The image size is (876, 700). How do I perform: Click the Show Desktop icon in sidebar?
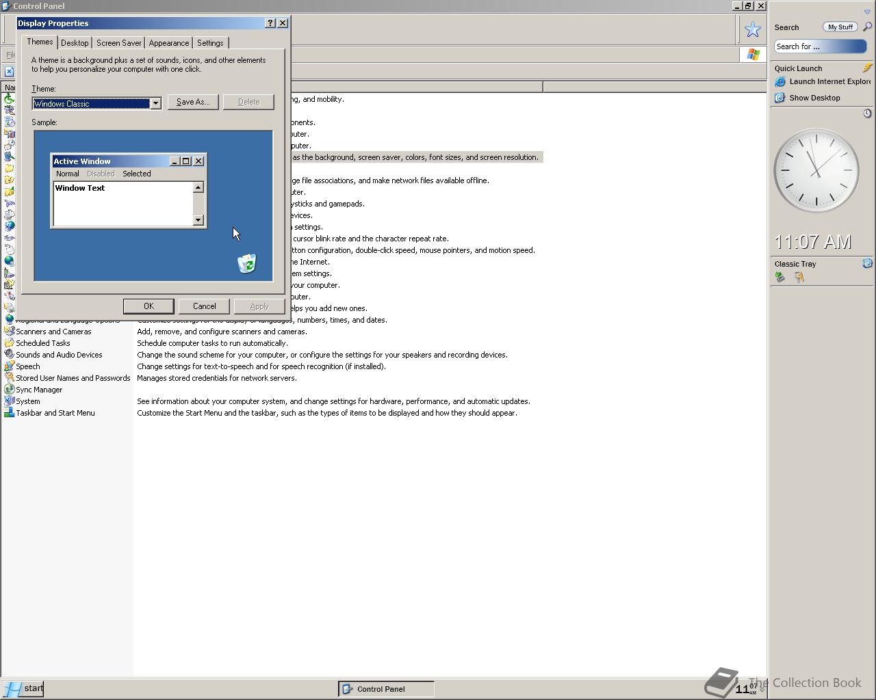click(780, 98)
